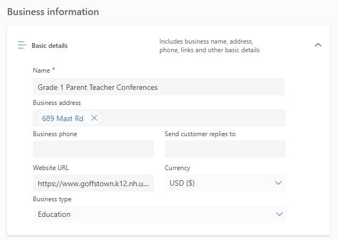Click the Basic details list icon
This screenshot has width=337, height=240.
[x=22, y=45]
